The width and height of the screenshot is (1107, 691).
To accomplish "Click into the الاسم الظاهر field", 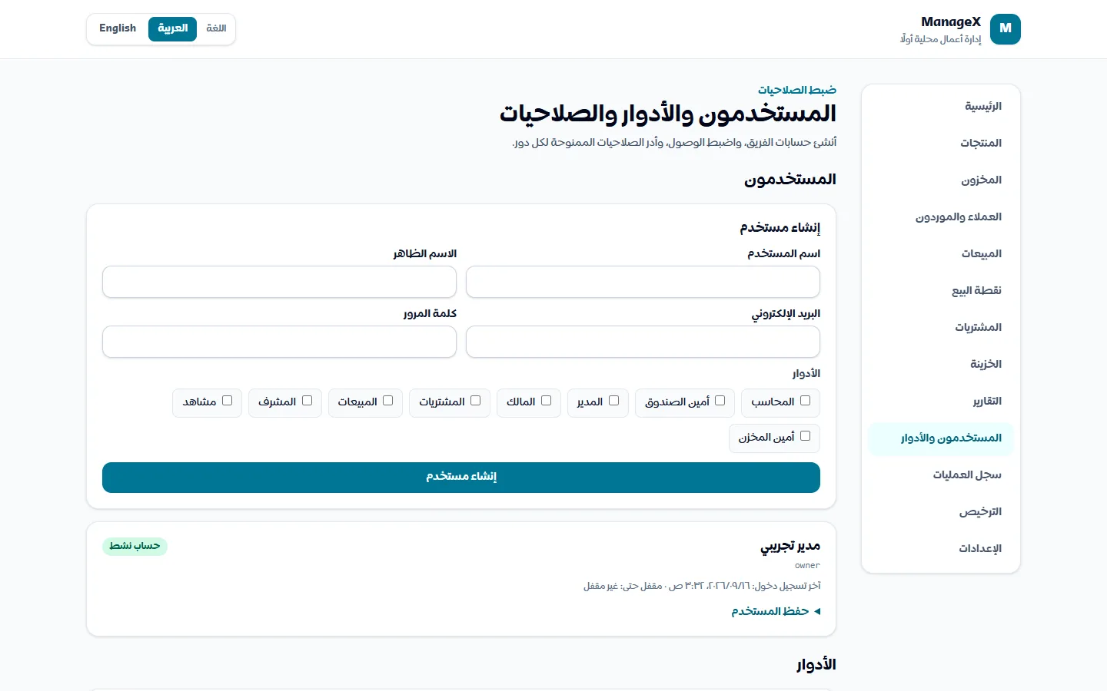I will pyautogui.click(x=279, y=282).
